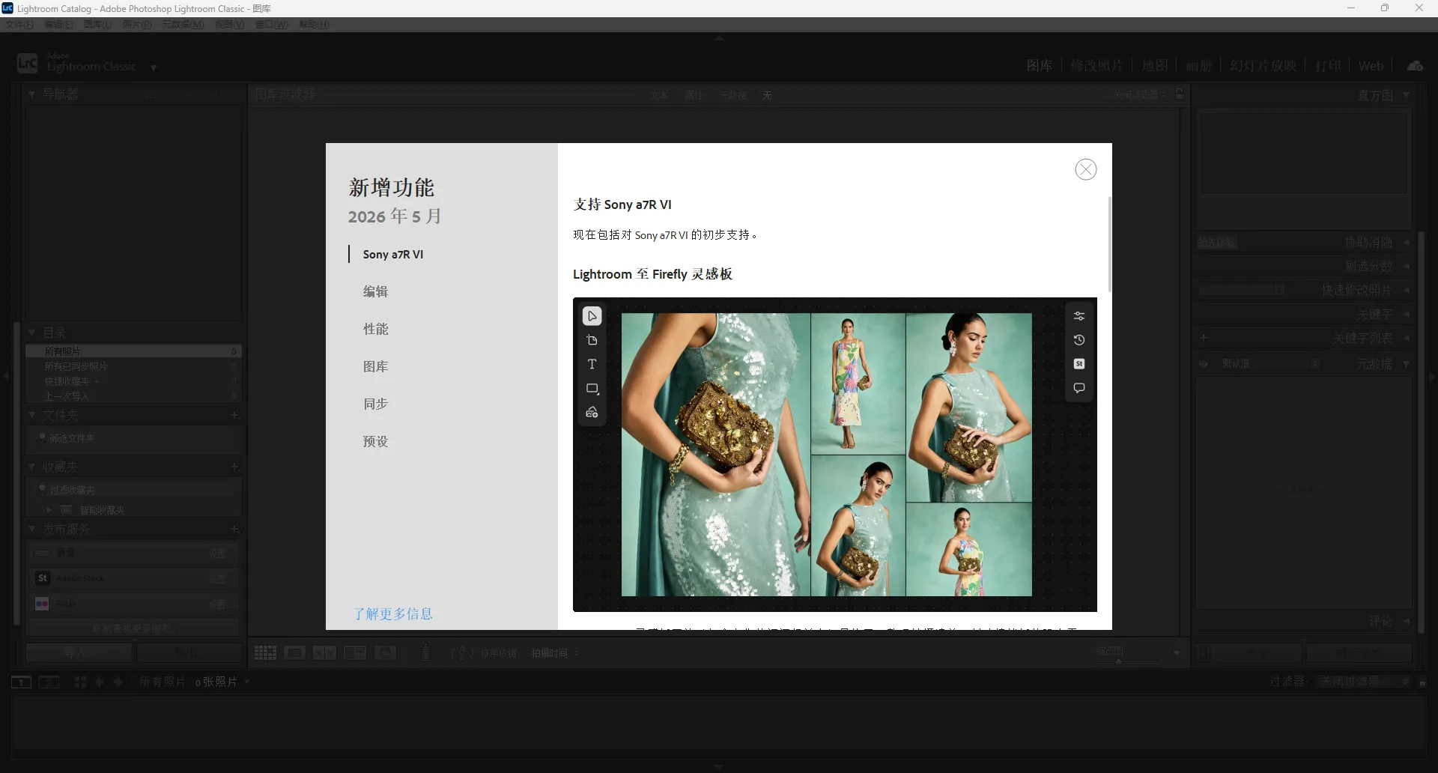Go back with the filmstrip left arrow

point(100,682)
